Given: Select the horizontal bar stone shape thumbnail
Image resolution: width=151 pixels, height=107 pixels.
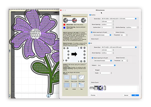Looking at the screenshot, I should point(92,88).
